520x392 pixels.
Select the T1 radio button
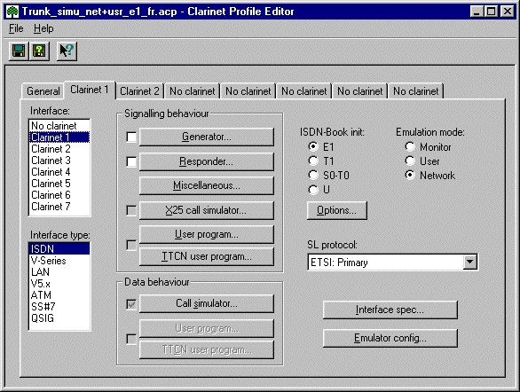313,161
